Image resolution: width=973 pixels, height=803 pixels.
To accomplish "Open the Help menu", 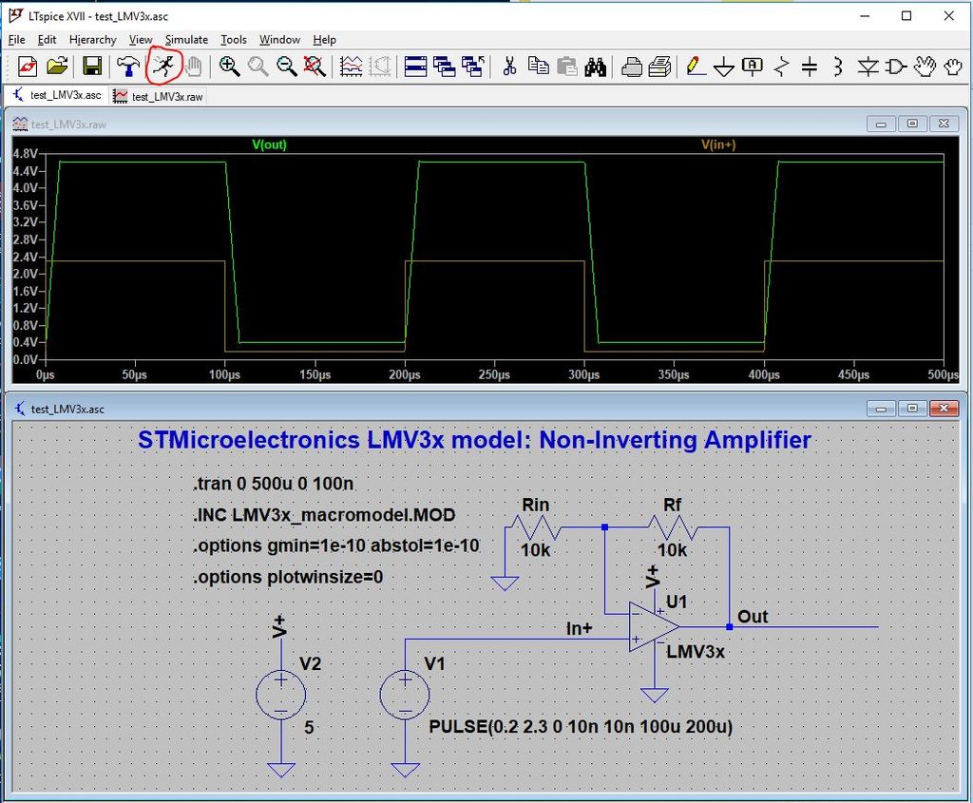I will [x=324, y=40].
